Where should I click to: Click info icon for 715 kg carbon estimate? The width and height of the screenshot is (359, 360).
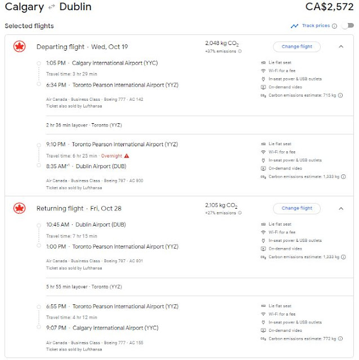[340, 95]
